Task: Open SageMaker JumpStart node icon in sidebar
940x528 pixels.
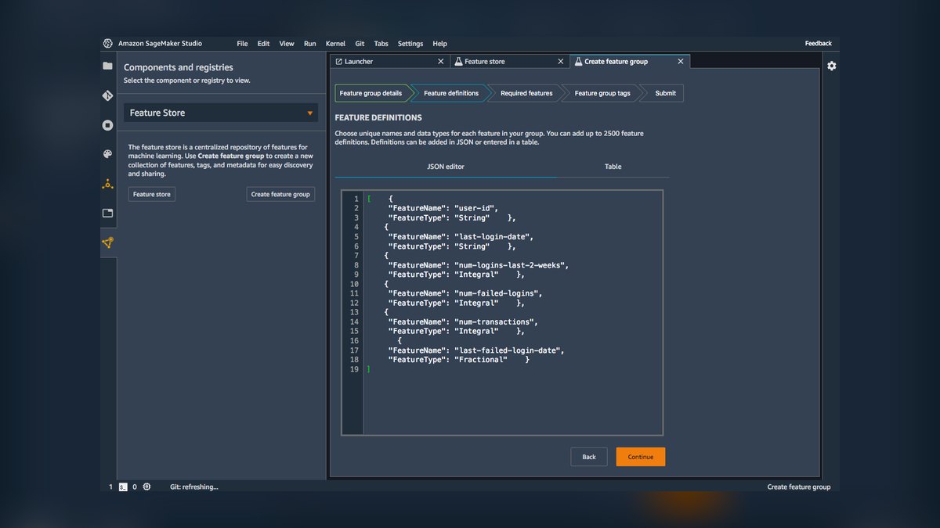Action: coord(108,184)
